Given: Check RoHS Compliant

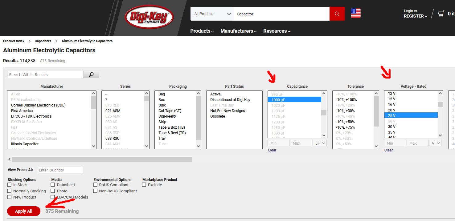Looking at the screenshot, I should (x=95, y=185).
